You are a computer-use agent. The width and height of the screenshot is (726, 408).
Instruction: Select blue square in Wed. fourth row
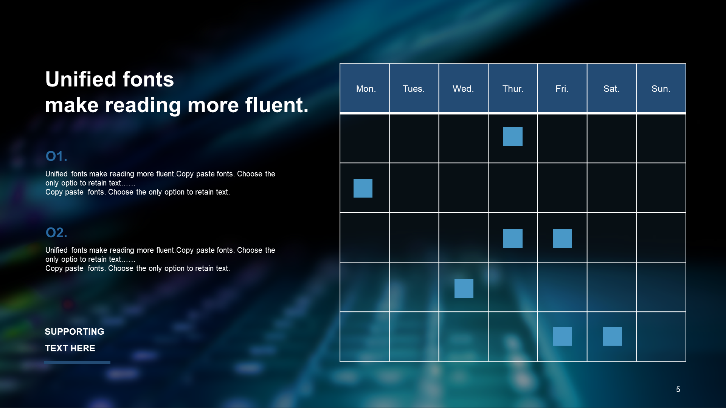tap(464, 288)
